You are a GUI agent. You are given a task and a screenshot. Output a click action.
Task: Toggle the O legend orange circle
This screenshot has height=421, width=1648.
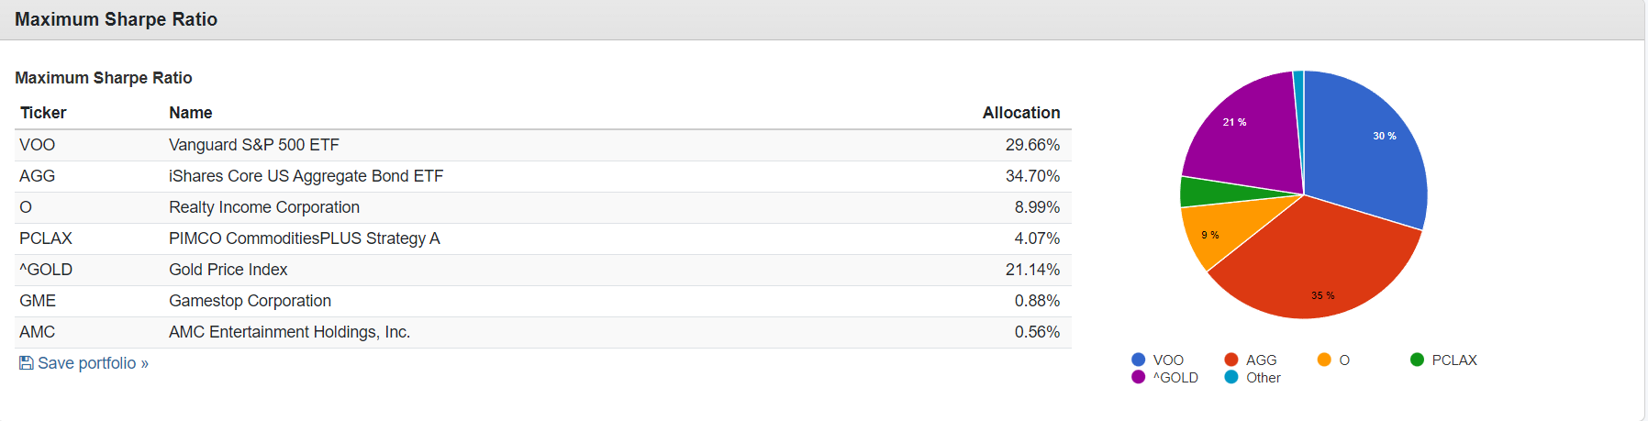(1324, 360)
